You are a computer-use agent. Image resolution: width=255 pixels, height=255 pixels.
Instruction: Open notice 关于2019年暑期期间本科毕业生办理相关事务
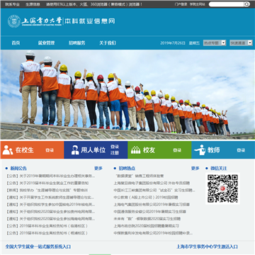pyautogui.click(x=50, y=176)
